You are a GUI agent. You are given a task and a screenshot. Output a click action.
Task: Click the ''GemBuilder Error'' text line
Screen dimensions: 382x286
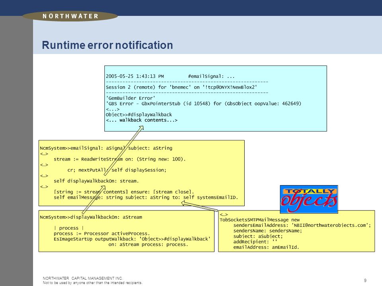(x=131, y=98)
